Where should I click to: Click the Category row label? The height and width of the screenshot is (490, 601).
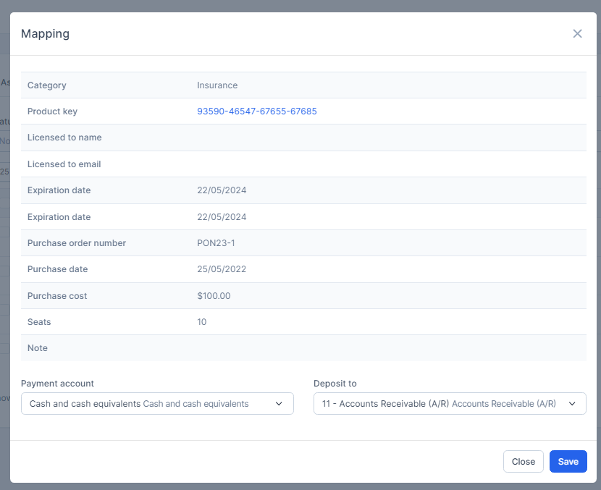tap(46, 85)
